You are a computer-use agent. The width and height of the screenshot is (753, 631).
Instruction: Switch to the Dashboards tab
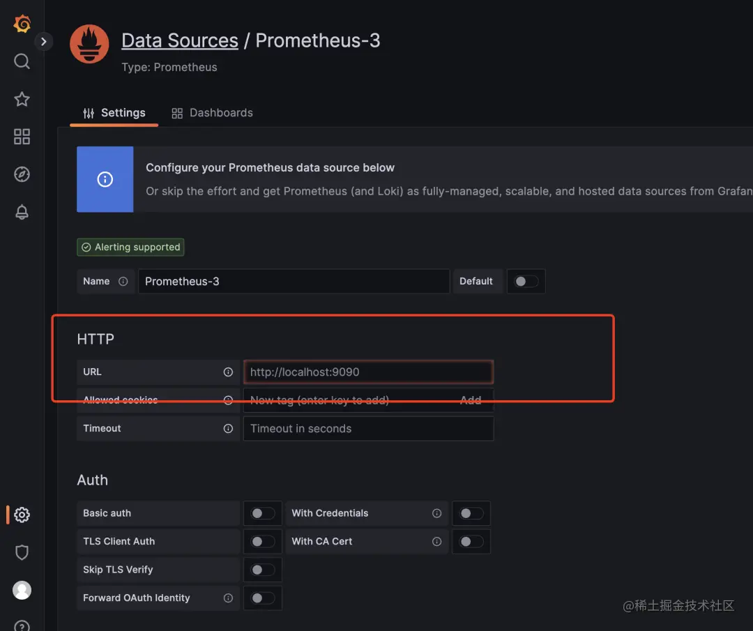212,113
